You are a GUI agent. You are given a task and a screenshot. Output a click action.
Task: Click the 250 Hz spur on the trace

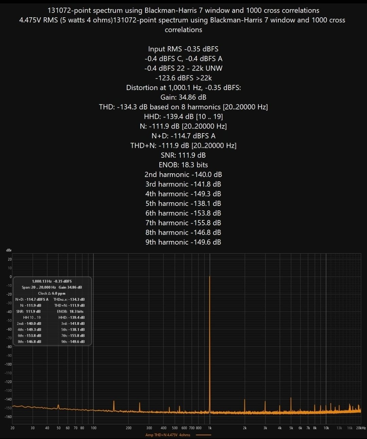tap(140, 407)
